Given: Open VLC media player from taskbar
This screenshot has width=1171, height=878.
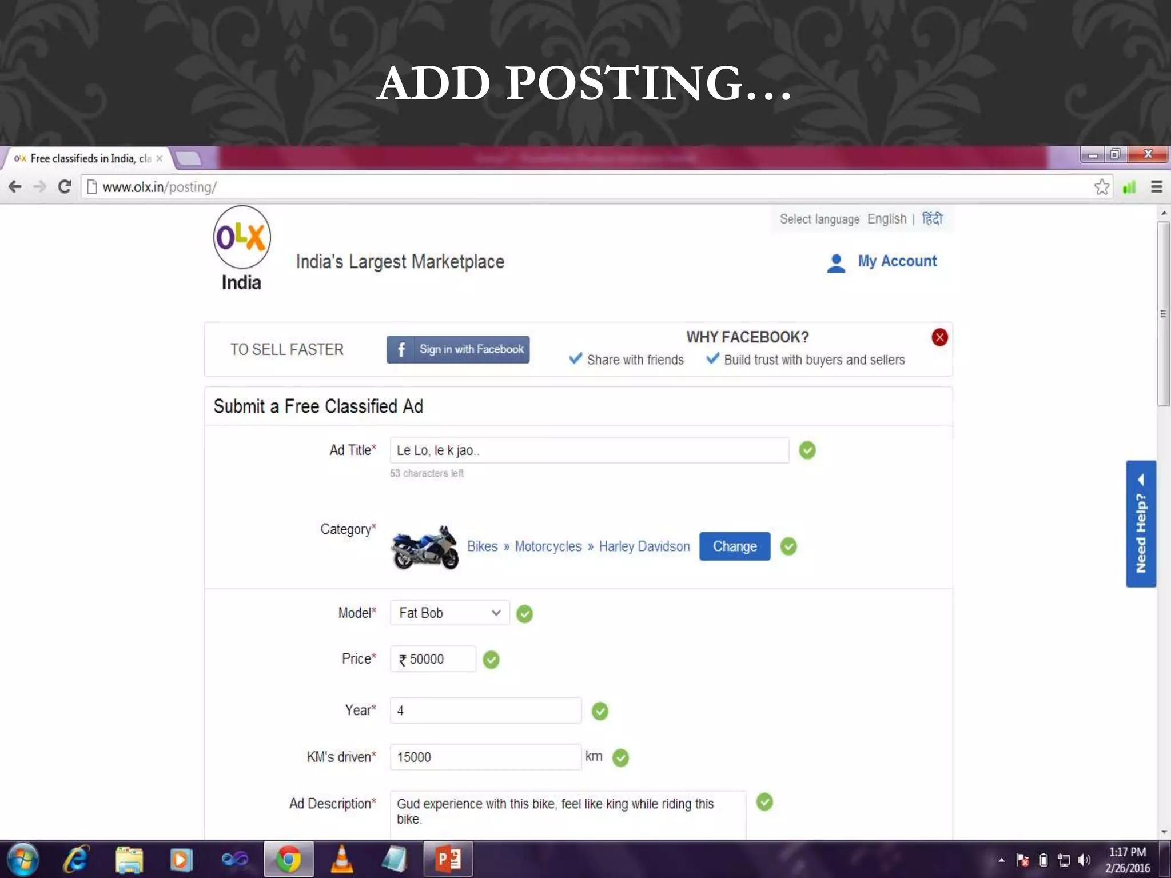Looking at the screenshot, I should (x=341, y=859).
